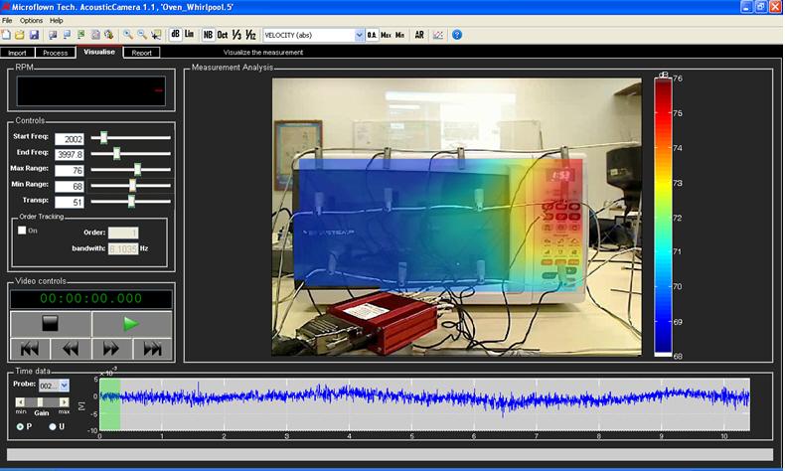Viewport: 785px width, 471px height.
Task: Fast forward the video
Action: [x=111, y=349]
